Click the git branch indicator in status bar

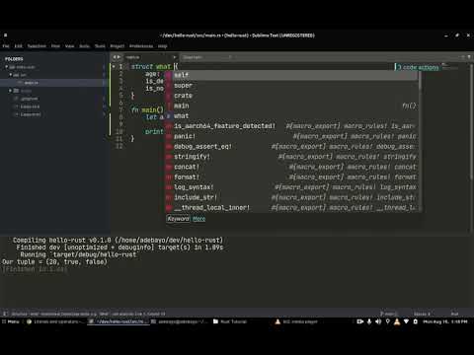(x=389, y=314)
